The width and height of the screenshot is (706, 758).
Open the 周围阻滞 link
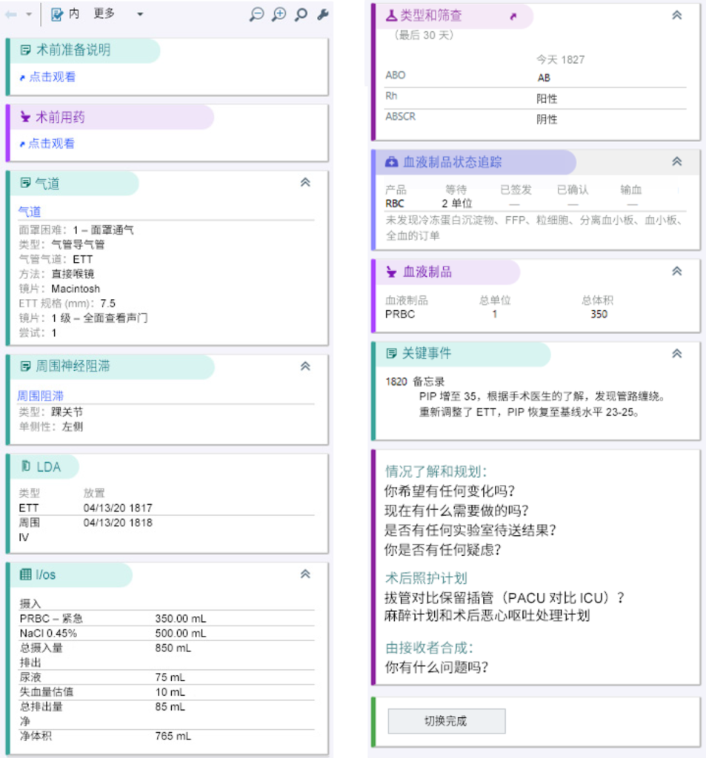tap(41, 396)
